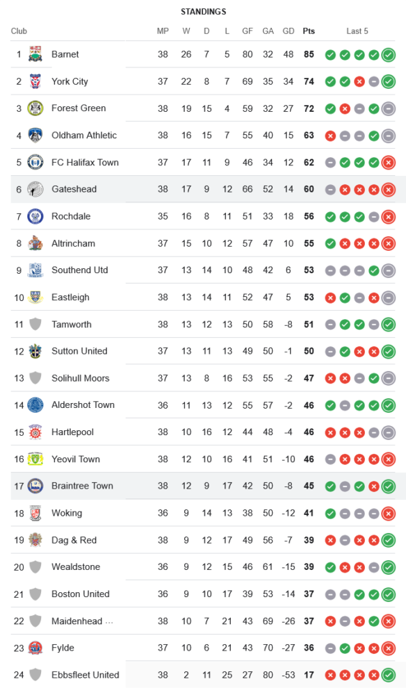Open the Forest Green crest icon
The height and width of the screenshot is (695, 406).
tap(35, 108)
